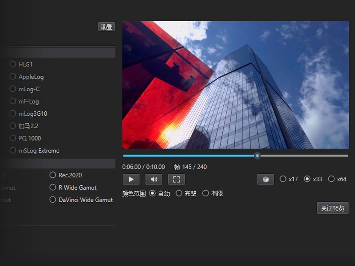Screen dimensions: 355x266
Task: Select PQ 1000 radio button
Action: [13, 138]
